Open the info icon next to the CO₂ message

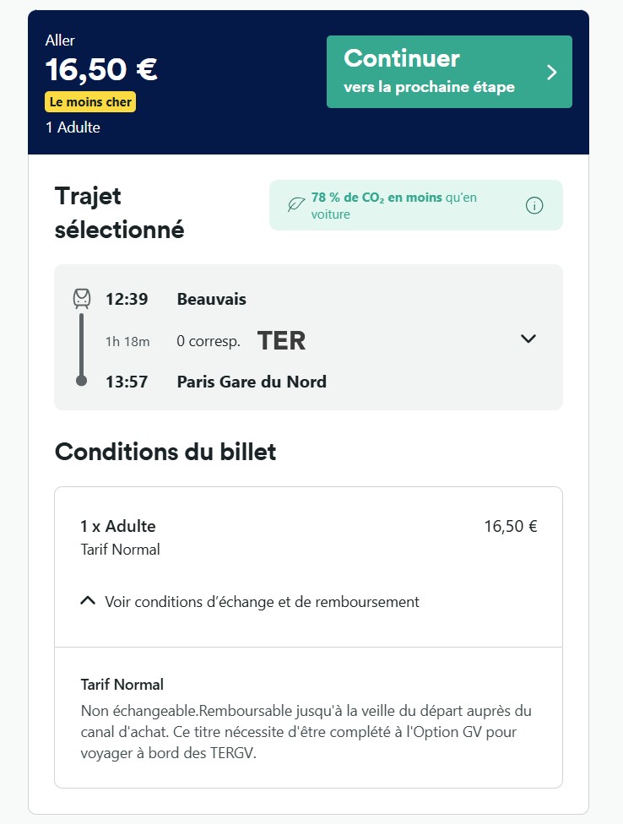click(x=534, y=204)
